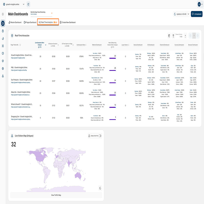Open the AI Assistant
This screenshot has height=204, width=204.
coord(197,14)
